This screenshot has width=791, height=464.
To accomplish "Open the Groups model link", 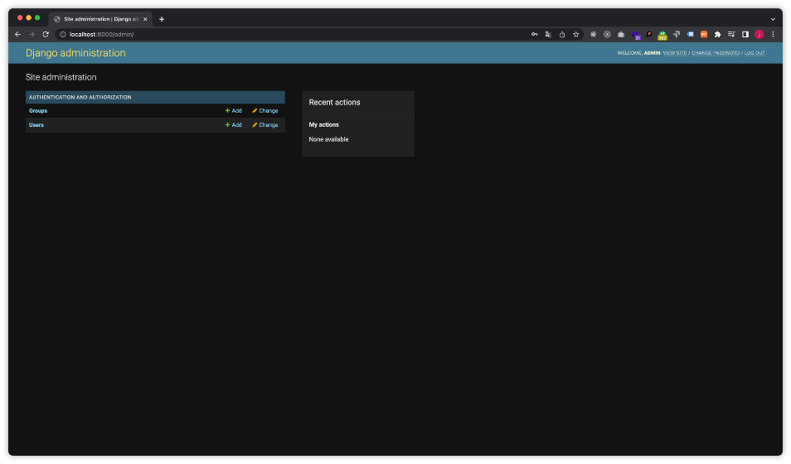I will (x=38, y=110).
